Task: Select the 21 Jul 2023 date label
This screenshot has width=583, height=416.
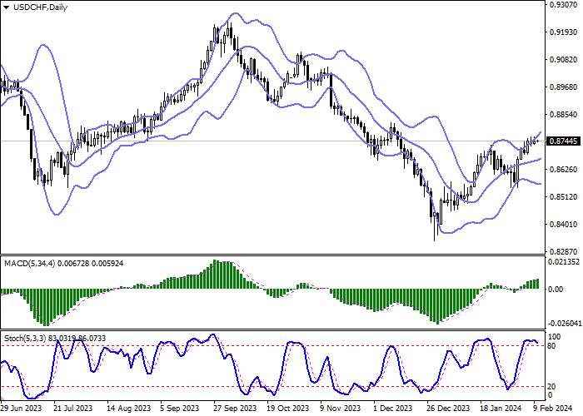Action: pos(73,408)
